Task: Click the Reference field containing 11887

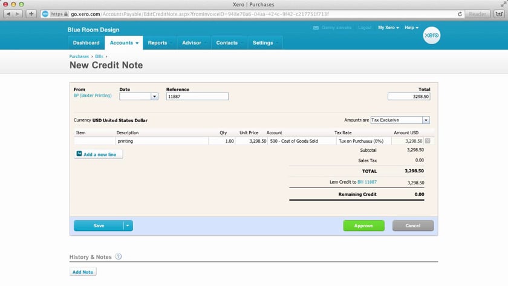Action: [x=197, y=97]
